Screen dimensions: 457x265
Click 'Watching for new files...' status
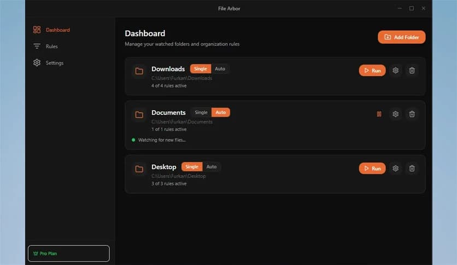(x=162, y=140)
